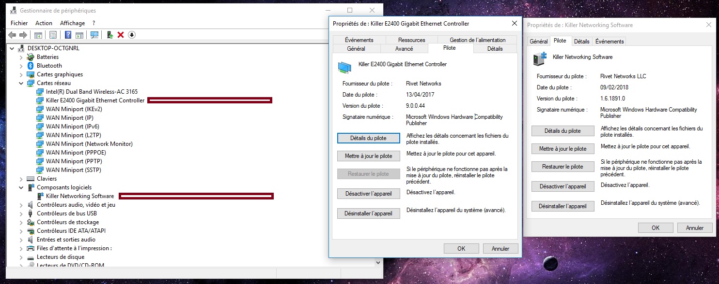This screenshot has height=284, width=719.
Task: Click the Update driver toolbar icon with green arrow
Action: [110, 35]
